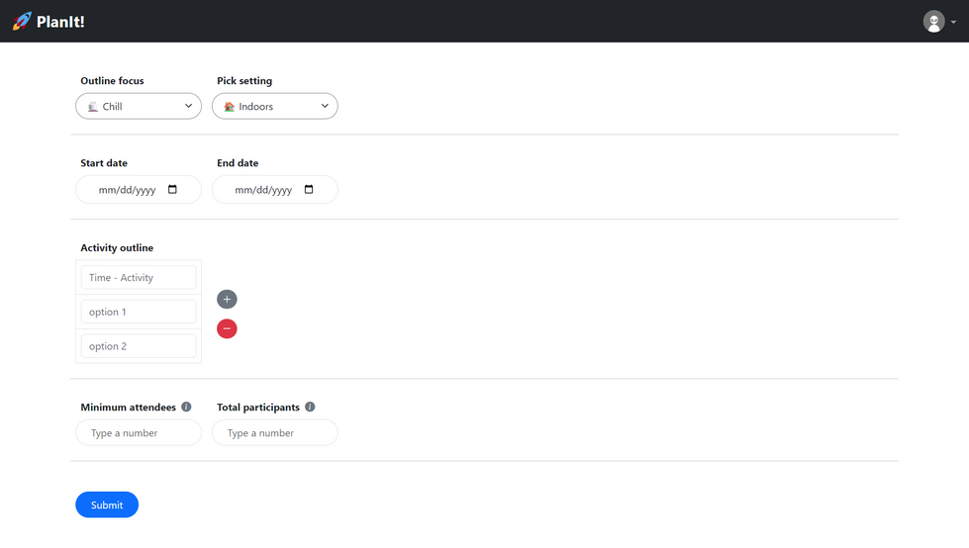Focus the Start date mm/dd/yyyy field
The image size is (969, 548).
(139, 190)
